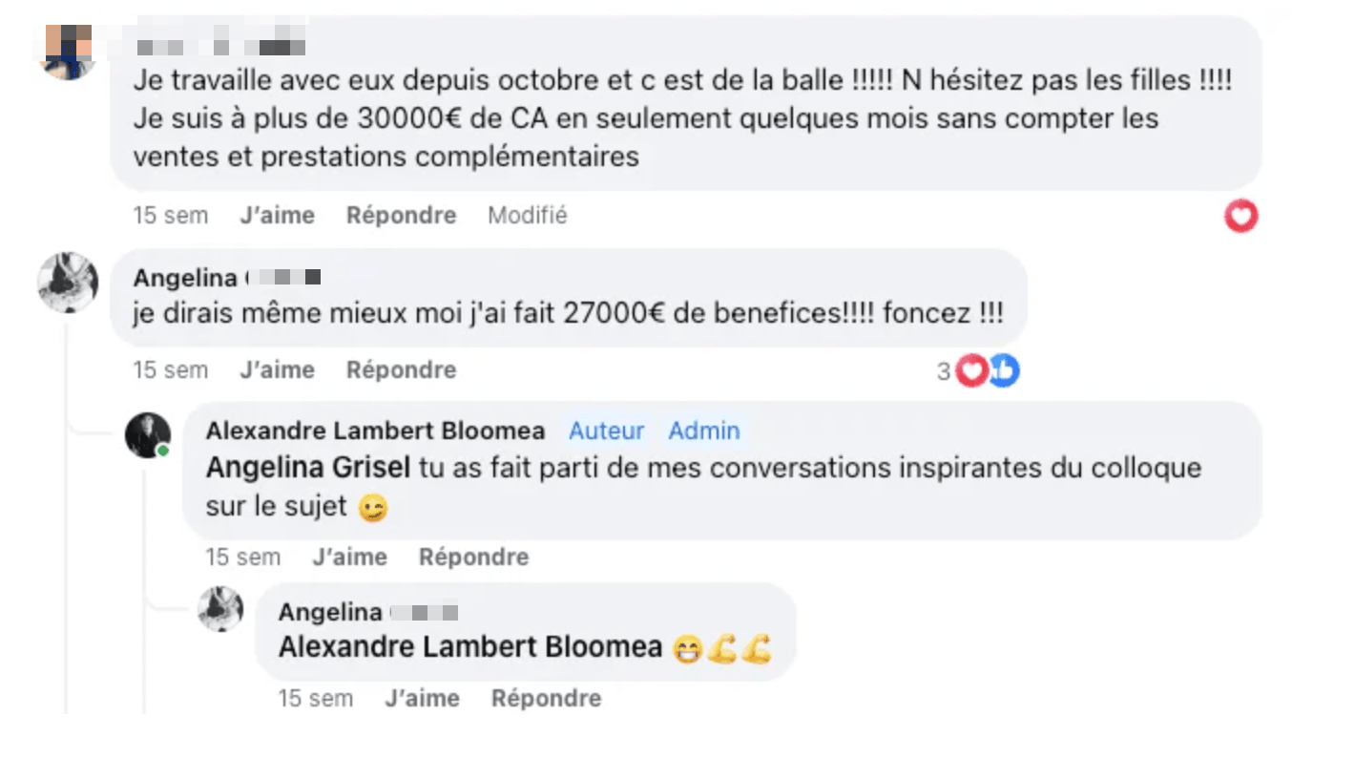Reply to Angelina's emoji reply
1355x758 pixels.
[x=546, y=699]
